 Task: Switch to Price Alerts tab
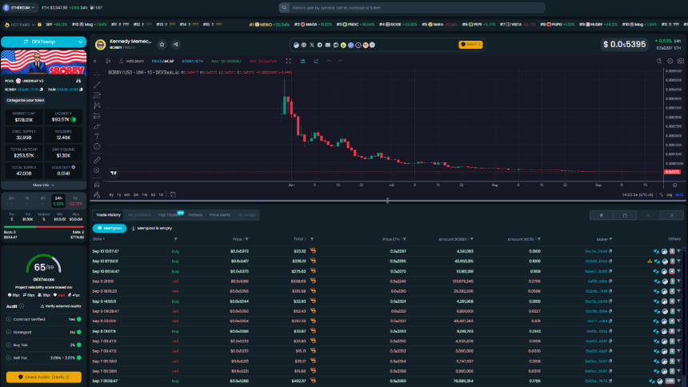tap(220, 215)
